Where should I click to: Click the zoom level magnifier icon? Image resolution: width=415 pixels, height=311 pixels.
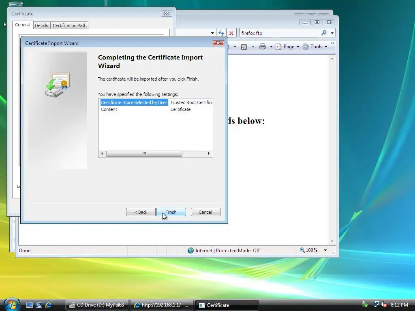pos(302,250)
